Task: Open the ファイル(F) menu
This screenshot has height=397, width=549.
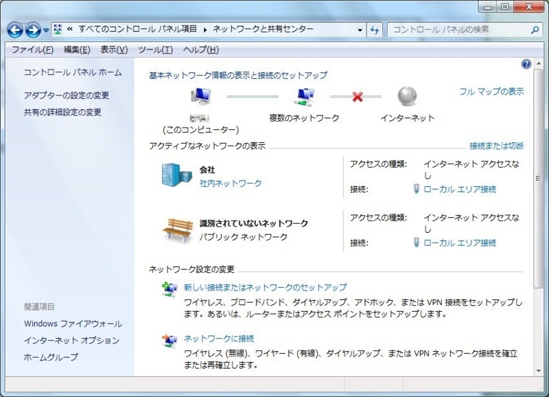Action: click(x=32, y=49)
